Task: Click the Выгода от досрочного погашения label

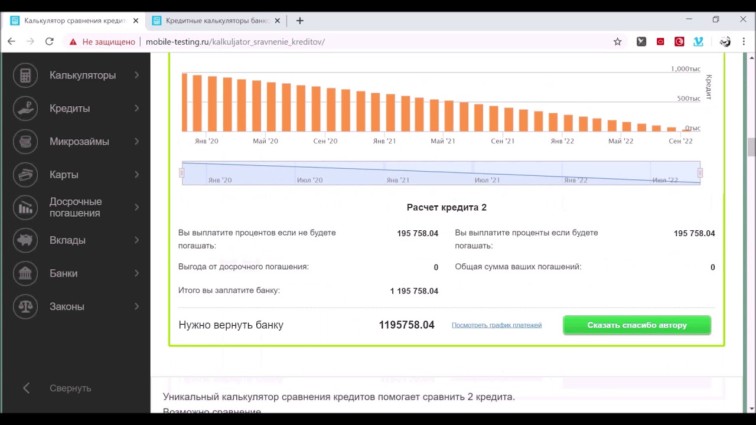Action: (243, 267)
